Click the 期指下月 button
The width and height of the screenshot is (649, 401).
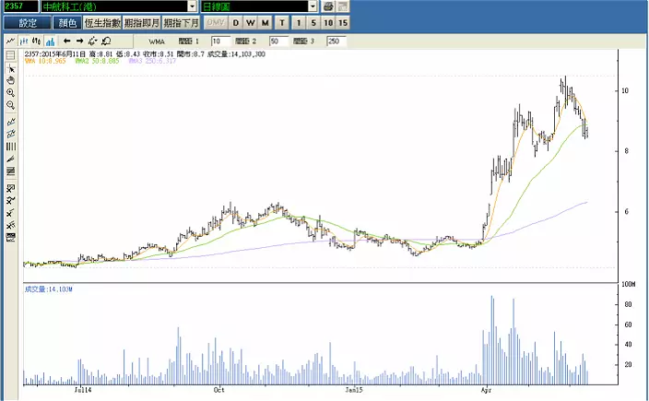click(x=182, y=22)
